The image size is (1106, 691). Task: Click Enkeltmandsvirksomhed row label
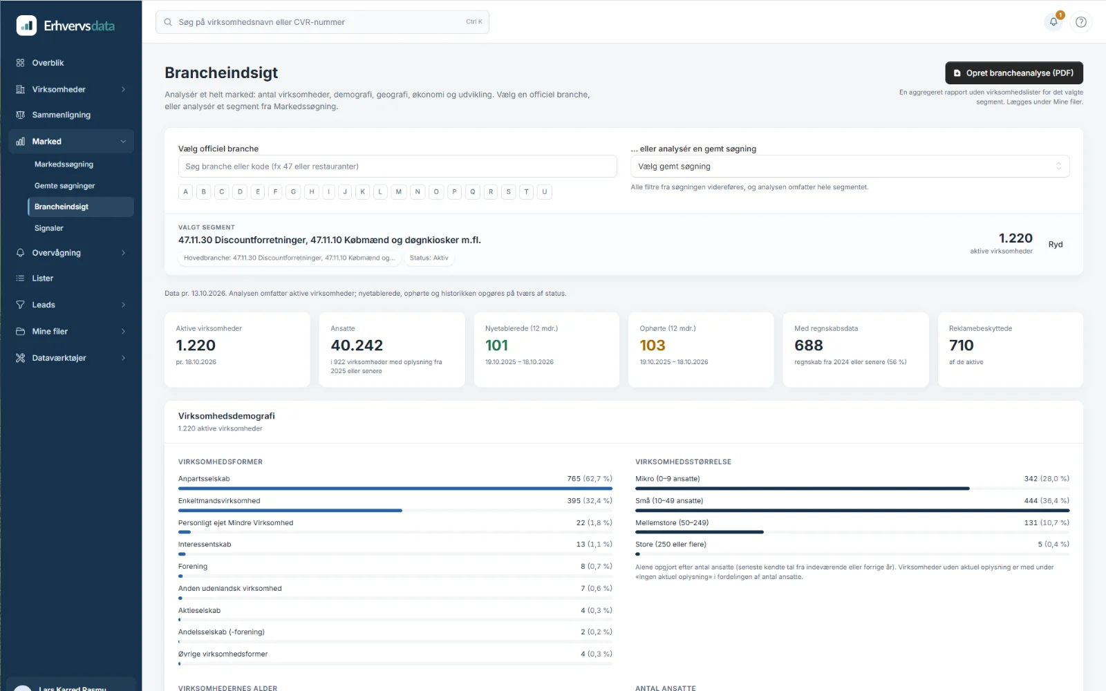(x=219, y=501)
